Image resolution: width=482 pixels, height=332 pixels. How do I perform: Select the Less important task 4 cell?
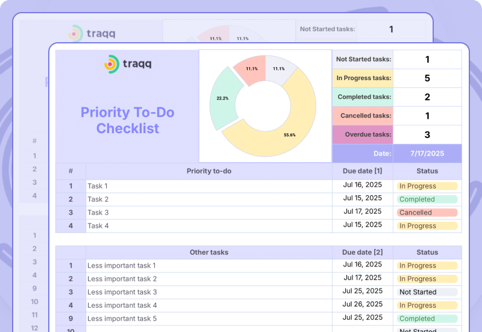tap(209, 305)
